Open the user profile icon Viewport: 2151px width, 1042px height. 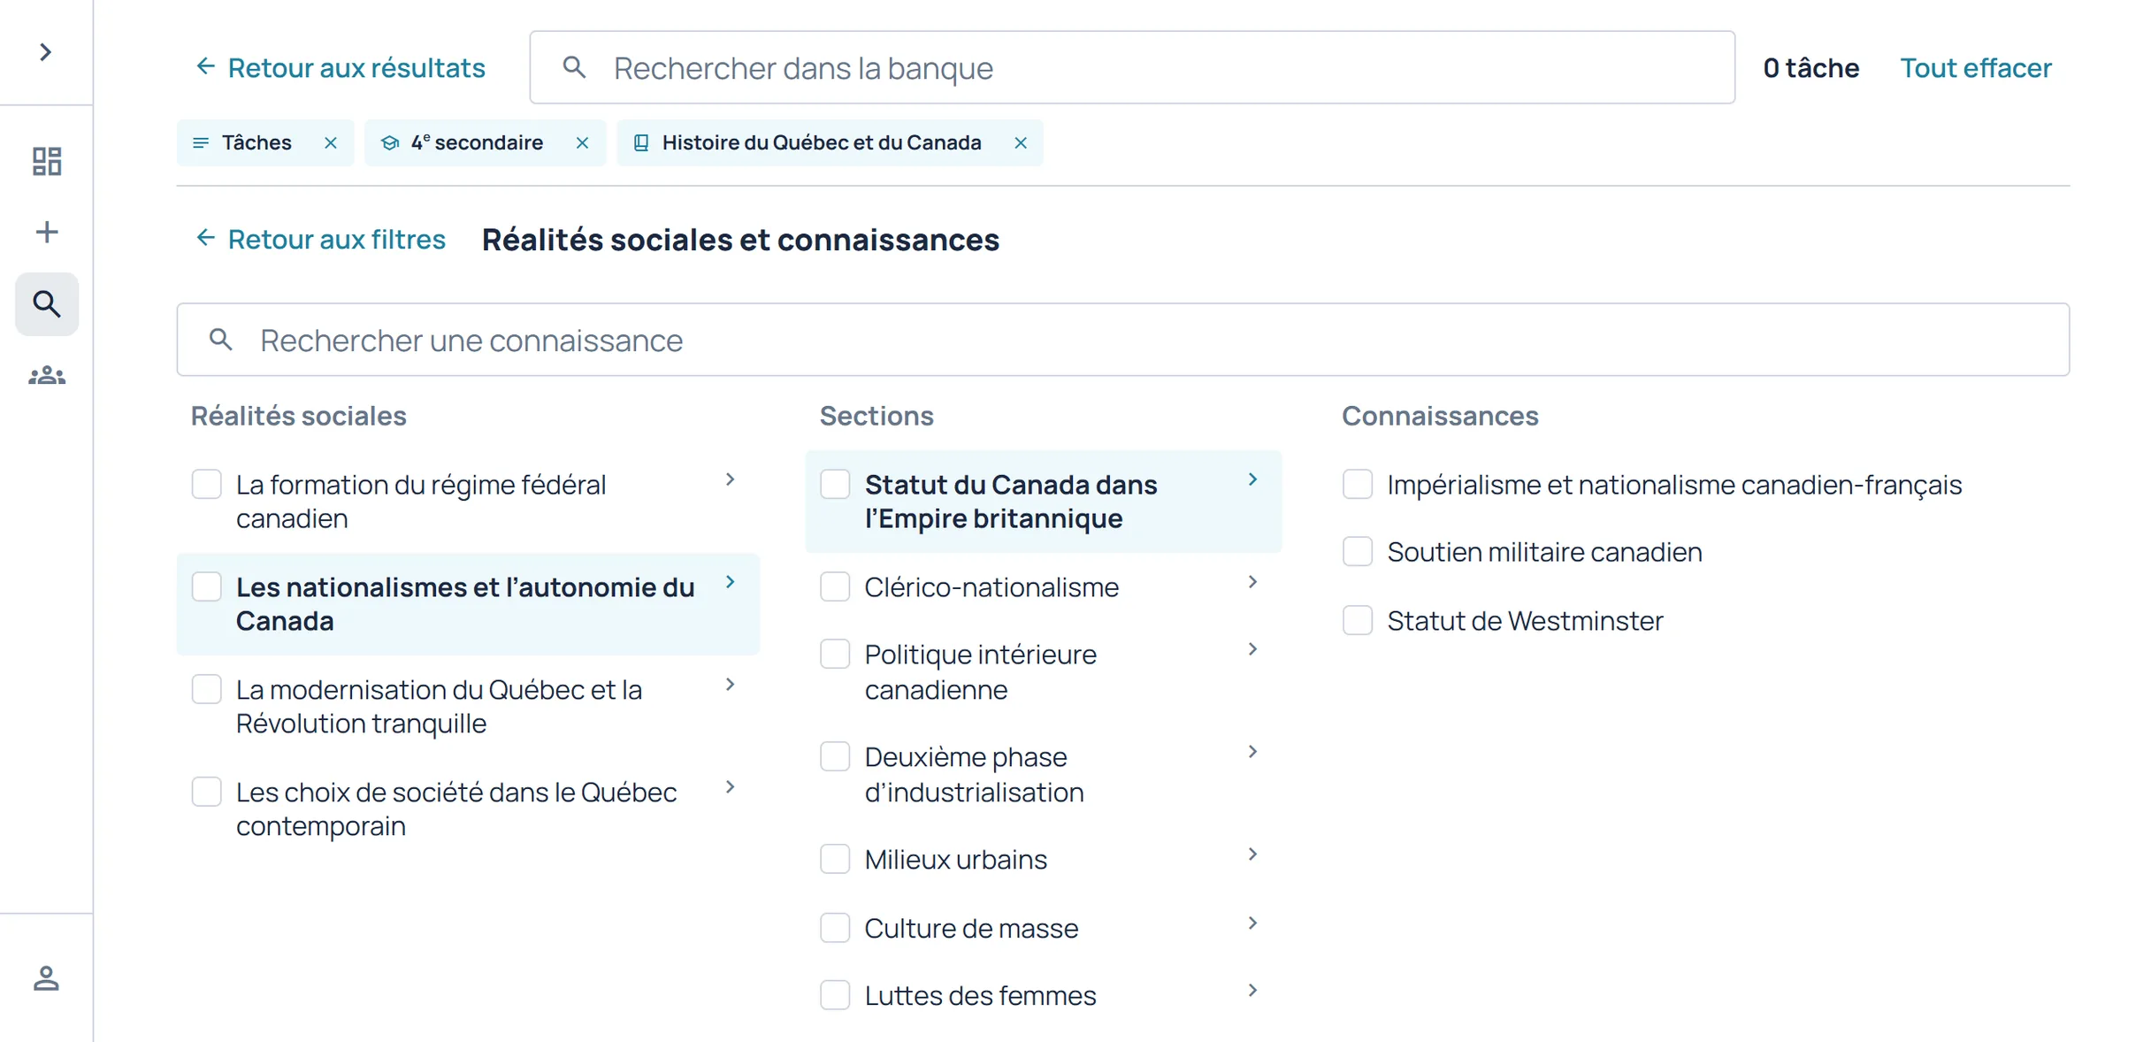(x=46, y=978)
